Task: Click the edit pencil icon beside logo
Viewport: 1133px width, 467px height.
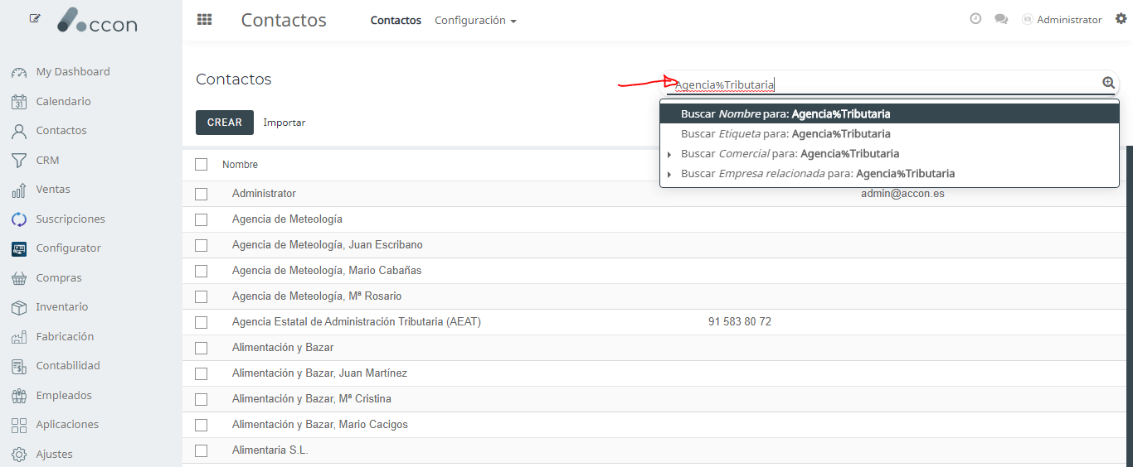Action: [x=35, y=18]
